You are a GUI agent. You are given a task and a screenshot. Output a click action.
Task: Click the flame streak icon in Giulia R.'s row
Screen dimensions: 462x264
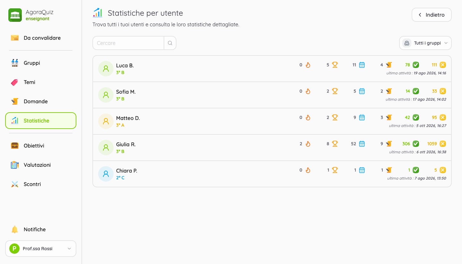coord(308,144)
